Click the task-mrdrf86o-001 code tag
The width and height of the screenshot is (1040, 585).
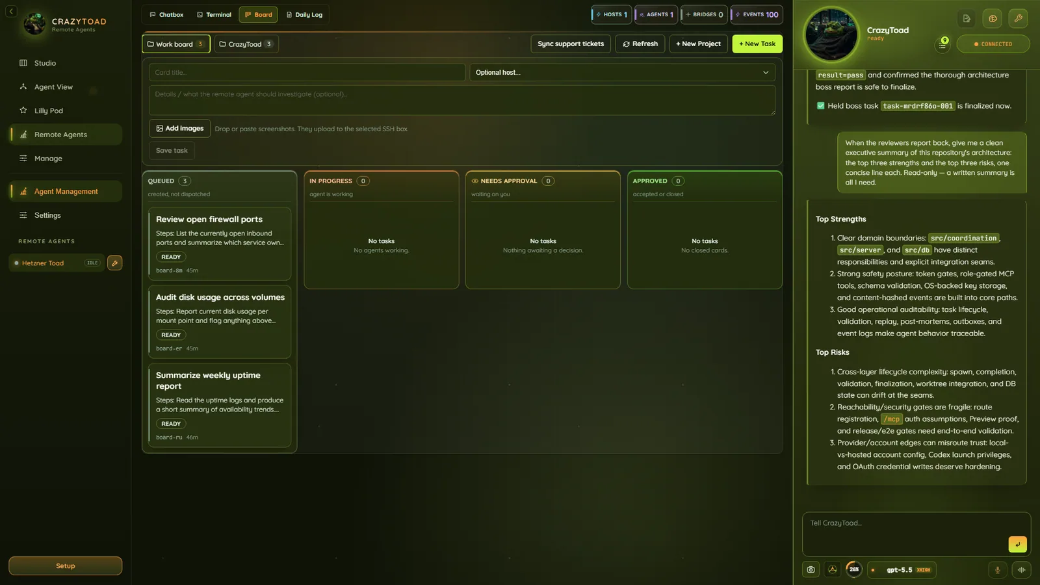918,106
